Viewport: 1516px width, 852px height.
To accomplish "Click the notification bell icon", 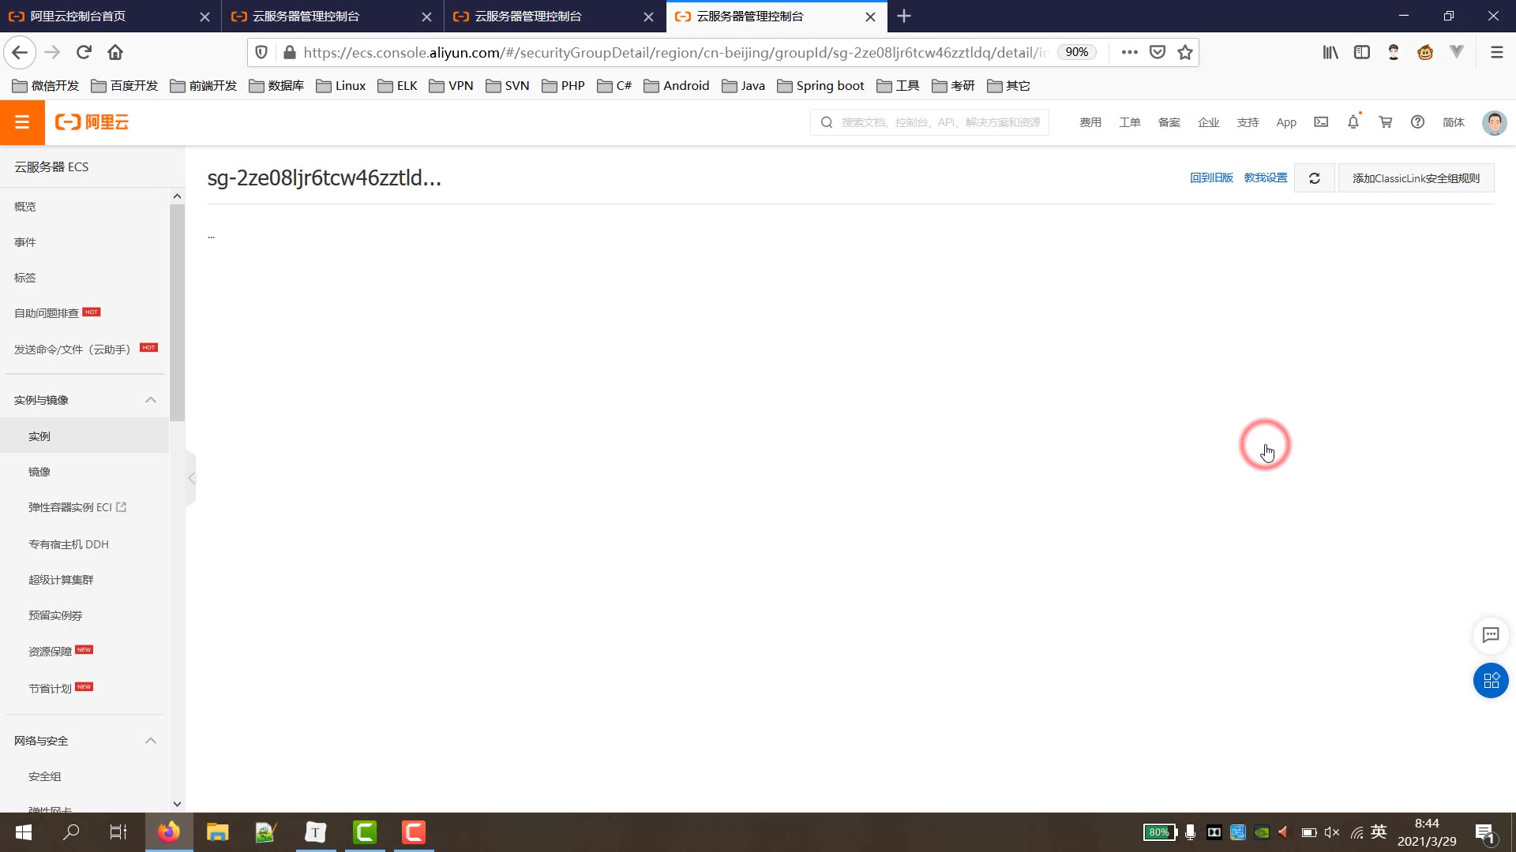I will [x=1353, y=121].
